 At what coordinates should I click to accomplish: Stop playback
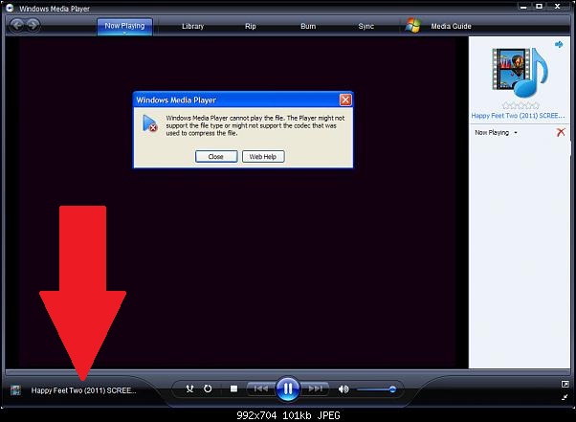click(x=233, y=389)
